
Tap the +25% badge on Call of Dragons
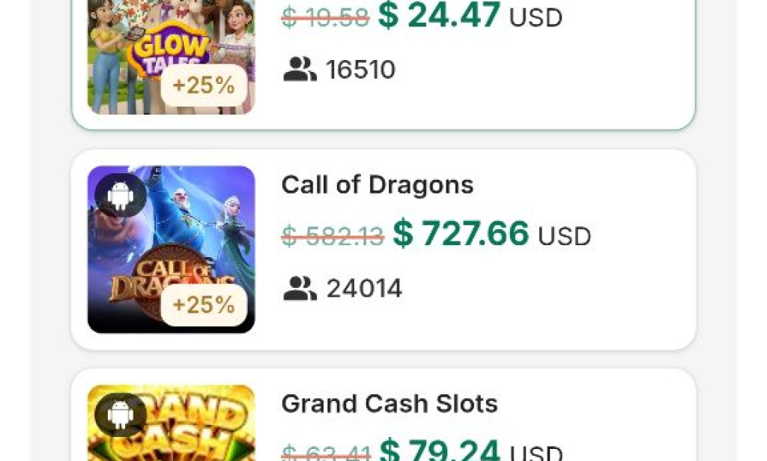(204, 305)
